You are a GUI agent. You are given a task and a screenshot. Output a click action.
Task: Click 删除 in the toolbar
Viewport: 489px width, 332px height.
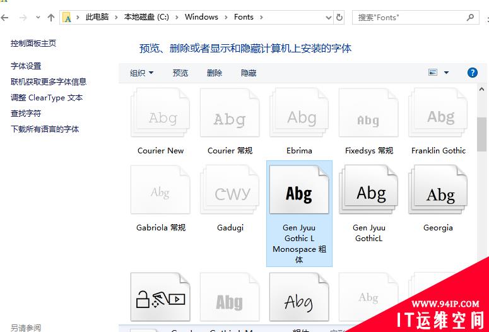(215, 73)
